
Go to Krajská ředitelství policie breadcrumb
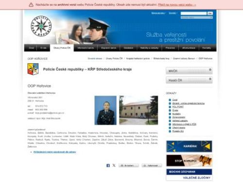pos(138,58)
